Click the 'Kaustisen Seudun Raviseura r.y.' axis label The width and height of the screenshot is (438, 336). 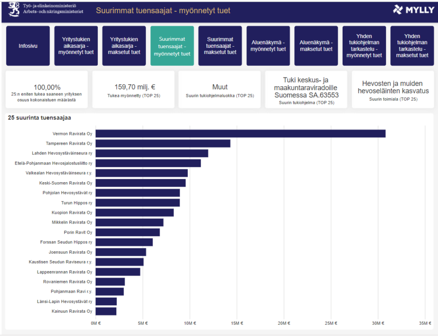60,262
